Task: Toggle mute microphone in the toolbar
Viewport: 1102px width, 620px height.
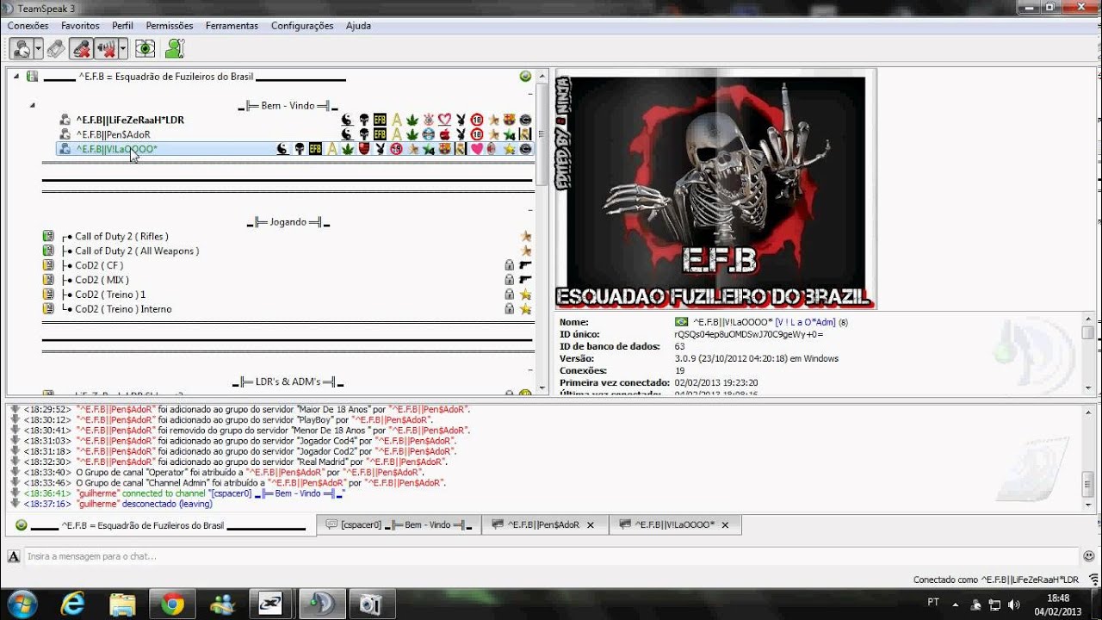Action: [82, 48]
